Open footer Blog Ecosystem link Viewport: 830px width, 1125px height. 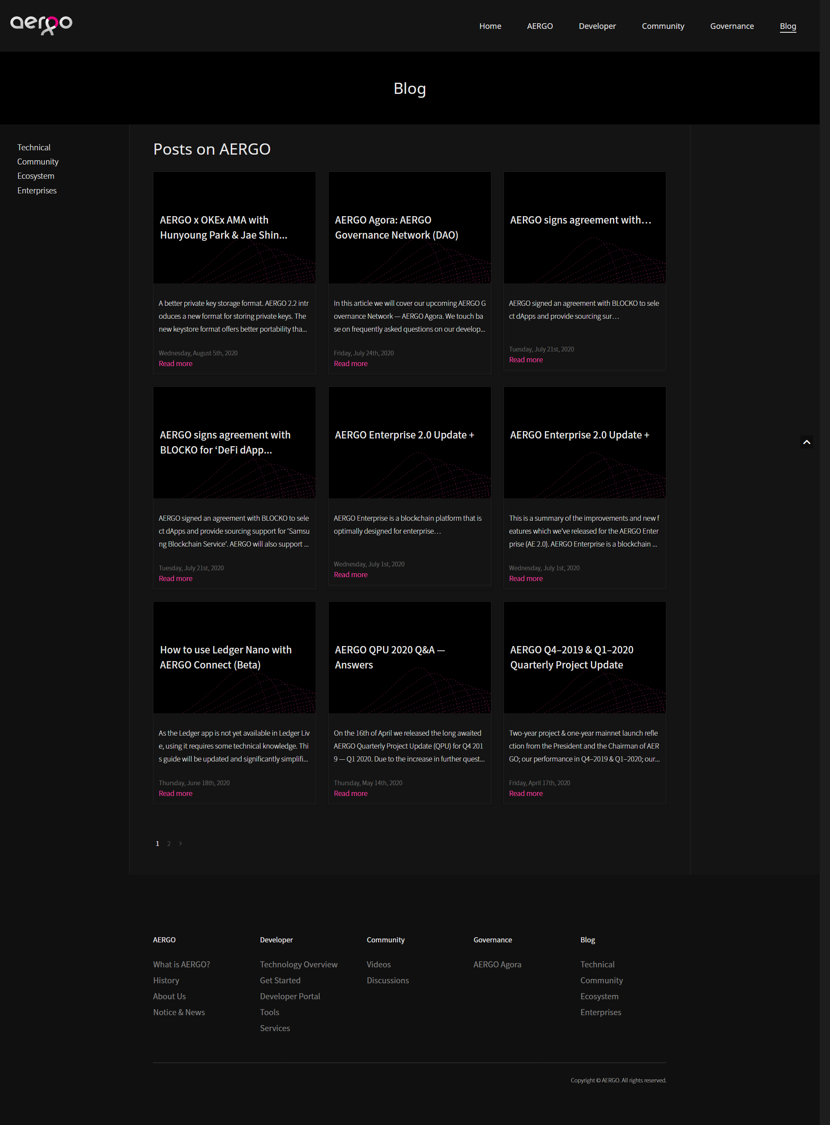click(599, 996)
